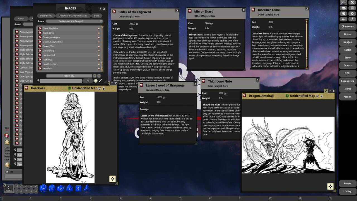
Task: Click the Import Files button
Action: pyautogui.click(x=46, y=16)
